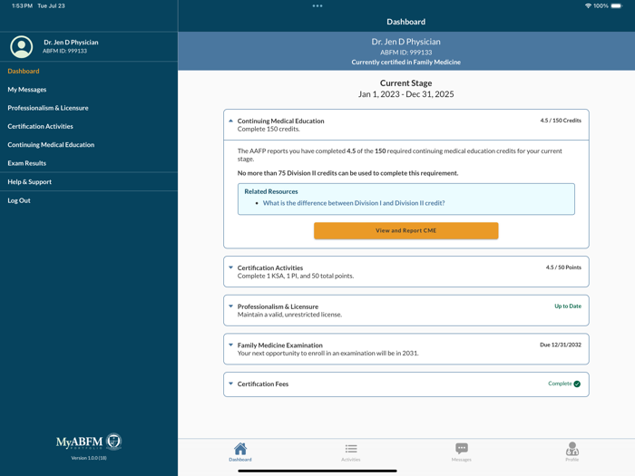
Task: Open Continuing Medical Education sidebar item
Action: [51, 144]
